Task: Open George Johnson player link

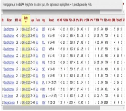Action: 9,103
